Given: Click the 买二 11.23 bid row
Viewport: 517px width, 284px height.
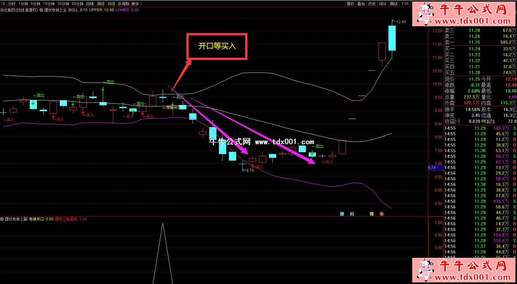Looking at the screenshot, I should point(480,55).
